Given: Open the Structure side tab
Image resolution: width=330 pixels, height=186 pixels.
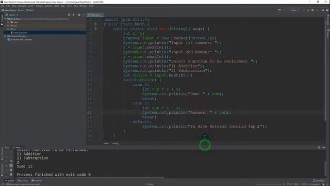Looking at the screenshot, I should 2,153.
